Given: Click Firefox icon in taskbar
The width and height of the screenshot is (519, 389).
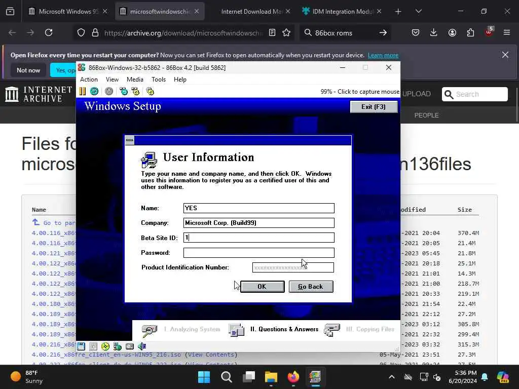Looking at the screenshot, I should [x=293, y=377].
